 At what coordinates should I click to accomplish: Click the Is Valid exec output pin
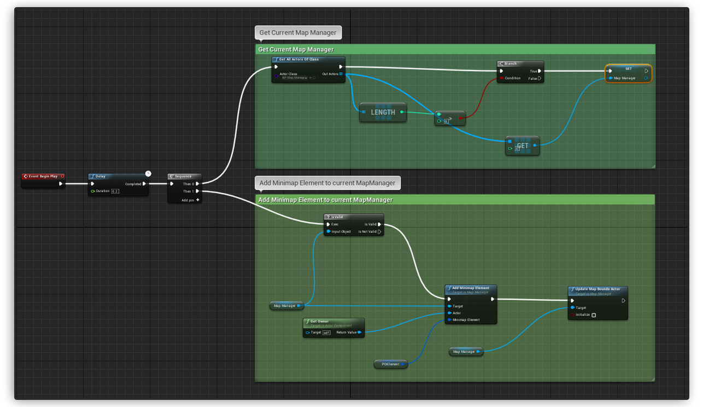(x=380, y=224)
